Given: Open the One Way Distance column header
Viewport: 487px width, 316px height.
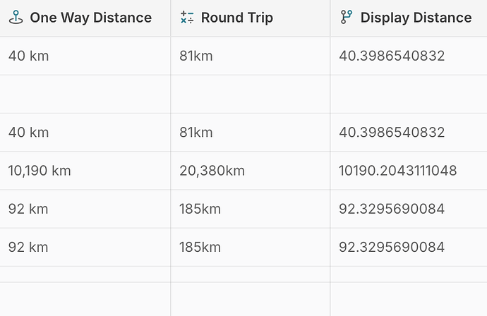Looking at the screenshot, I should point(85,18).
